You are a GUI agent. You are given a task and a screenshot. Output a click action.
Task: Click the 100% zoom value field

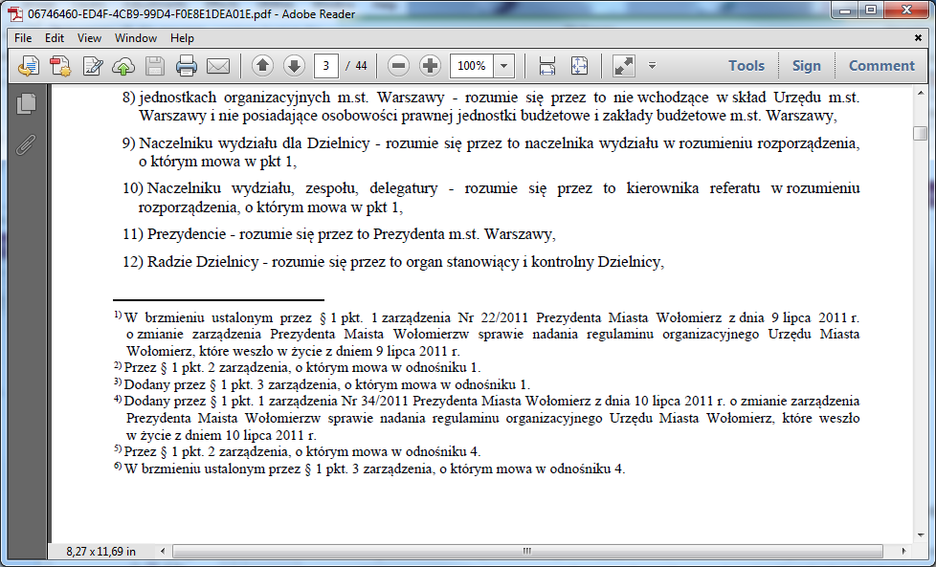pos(472,66)
